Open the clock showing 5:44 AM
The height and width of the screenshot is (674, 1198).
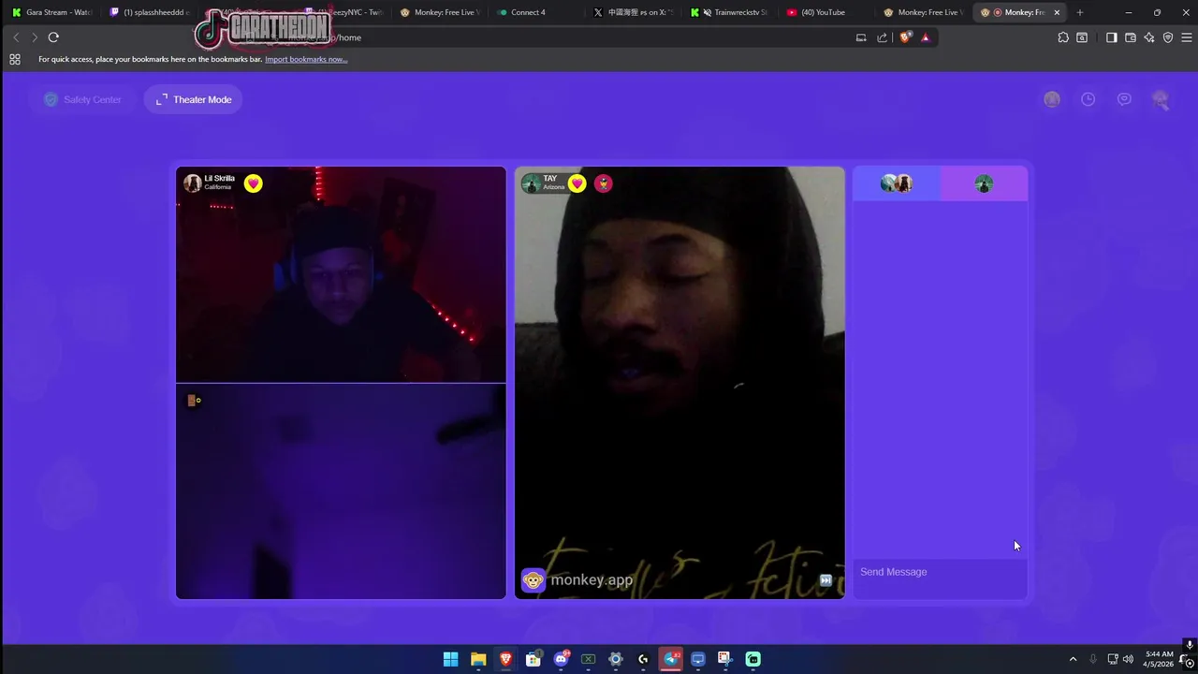click(x=1159, y=659)
